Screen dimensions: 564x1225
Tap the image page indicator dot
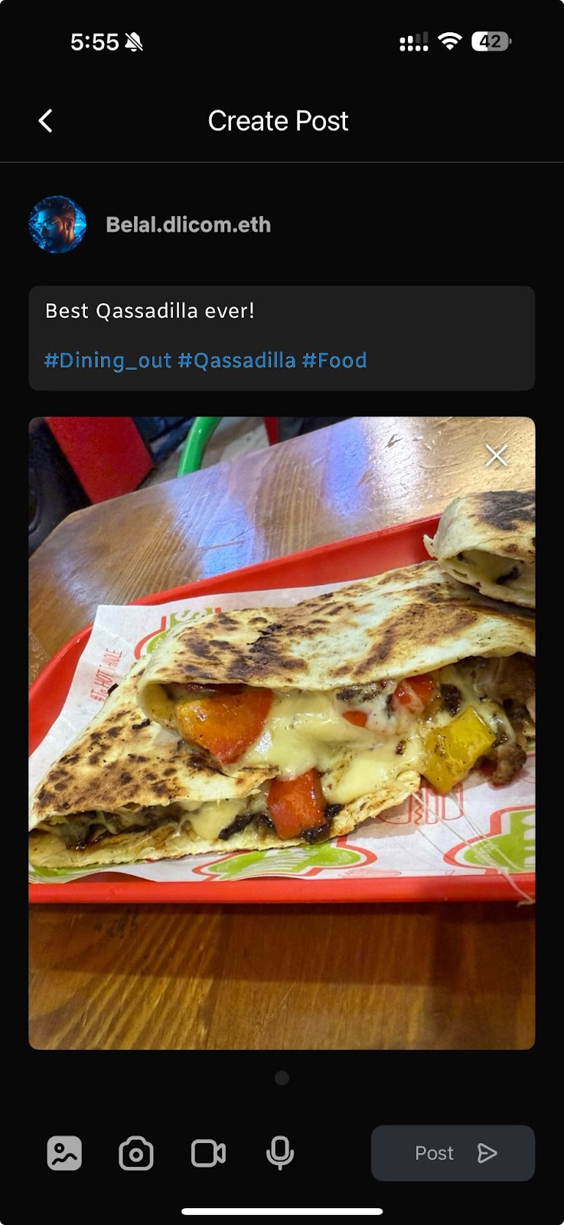click(x=282, y=1078)
